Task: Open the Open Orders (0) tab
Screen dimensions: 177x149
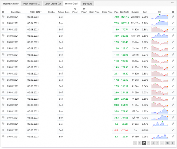Action: (53, 4)
